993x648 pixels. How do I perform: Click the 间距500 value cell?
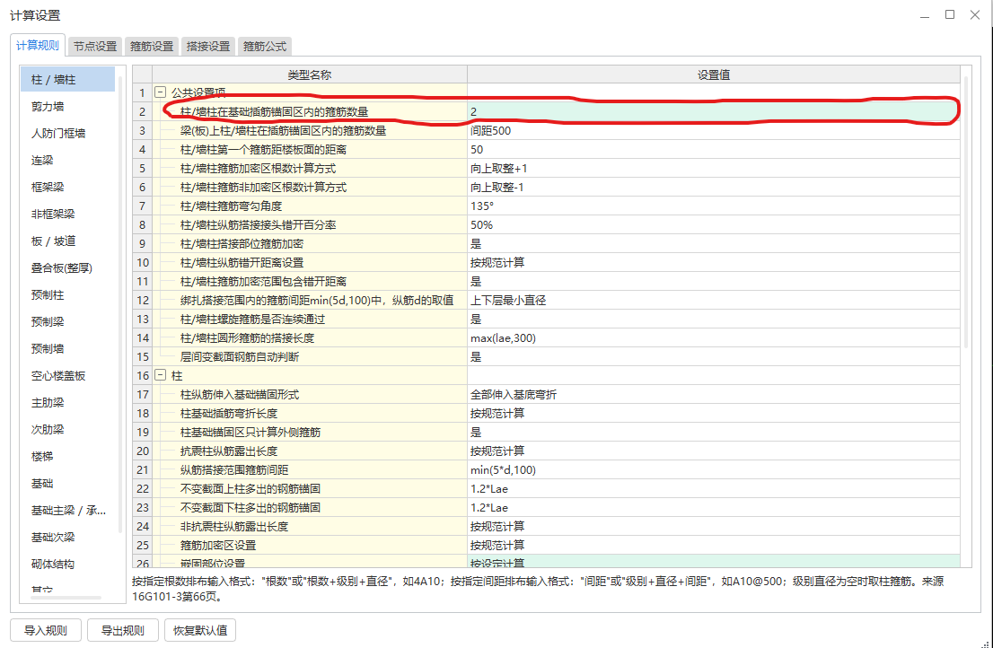[714, 130]
